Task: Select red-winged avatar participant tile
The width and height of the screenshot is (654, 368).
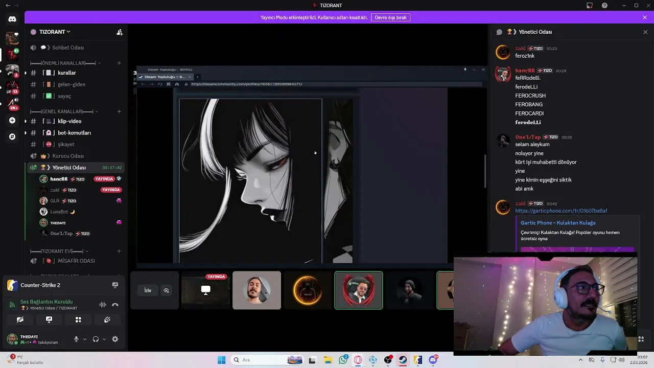Action: [359, 290]
